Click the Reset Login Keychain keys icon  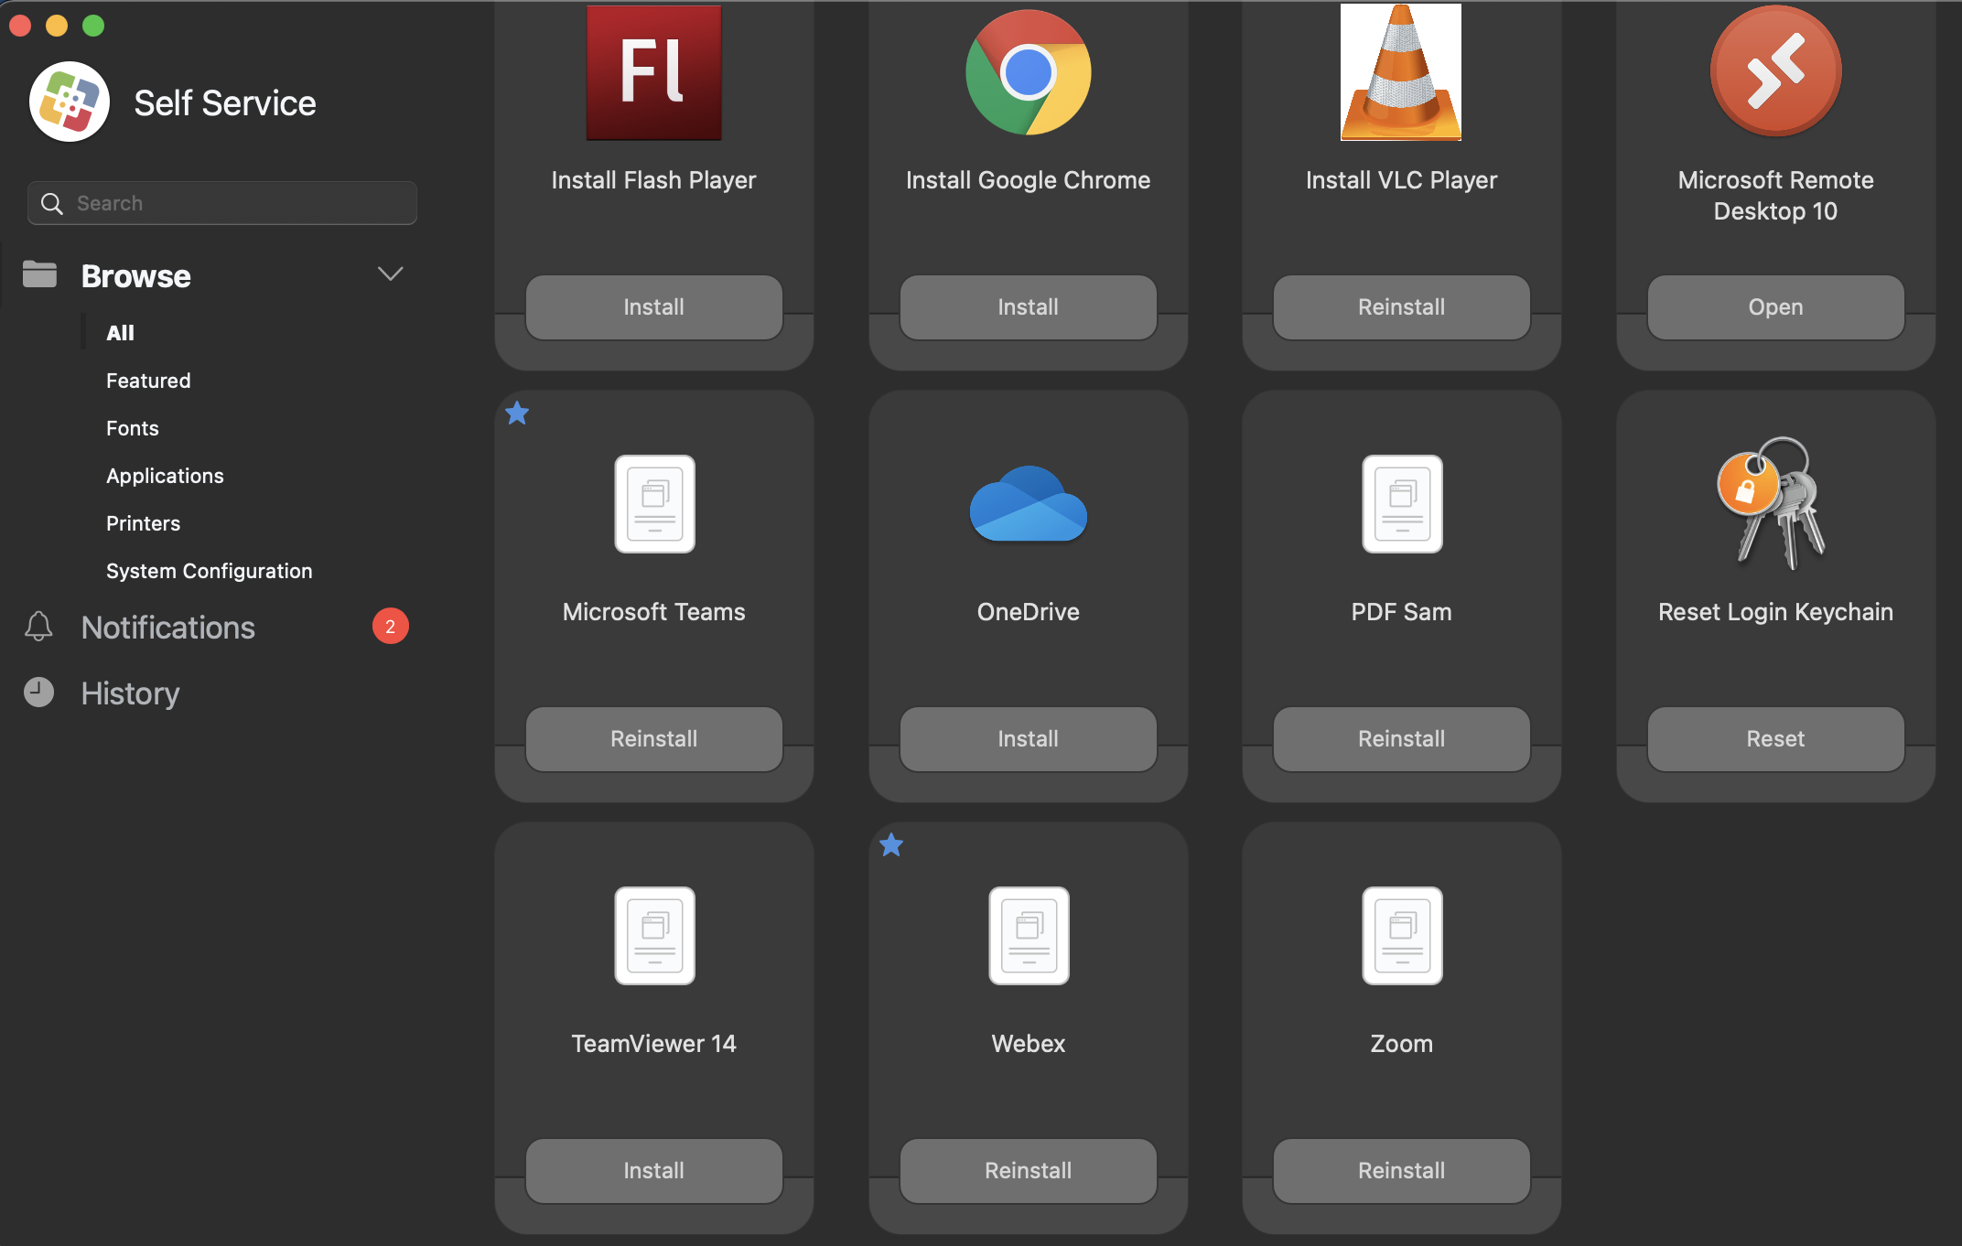pos(1773,502)
